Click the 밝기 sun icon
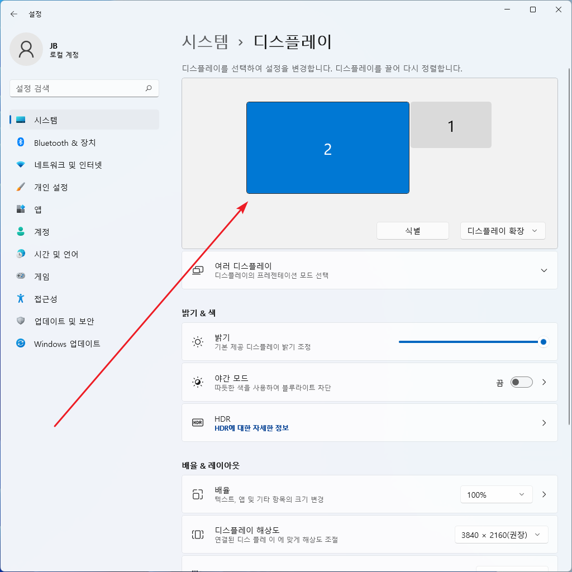572x572 pixels. (198, 342)
